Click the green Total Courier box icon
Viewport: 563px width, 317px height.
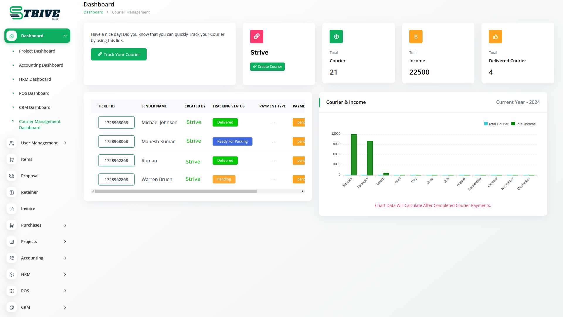(x=336, y=36)
